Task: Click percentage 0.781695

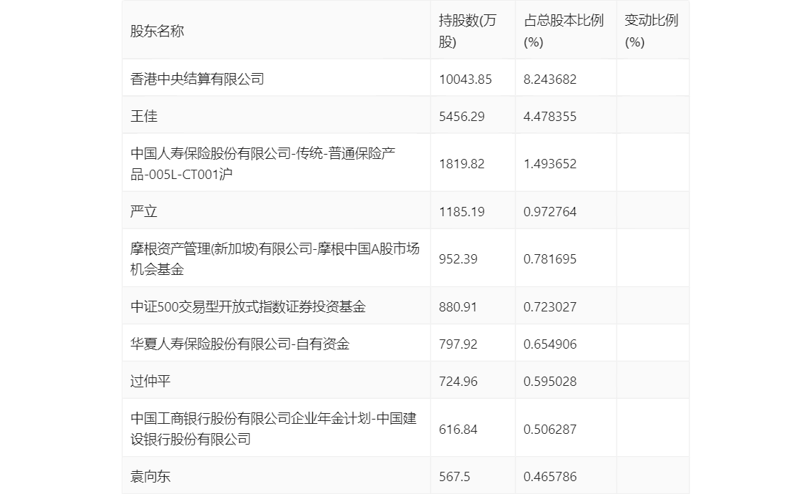Action: tap(549, 259)
